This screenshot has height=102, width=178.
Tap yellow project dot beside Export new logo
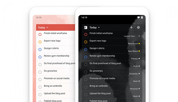139,44
